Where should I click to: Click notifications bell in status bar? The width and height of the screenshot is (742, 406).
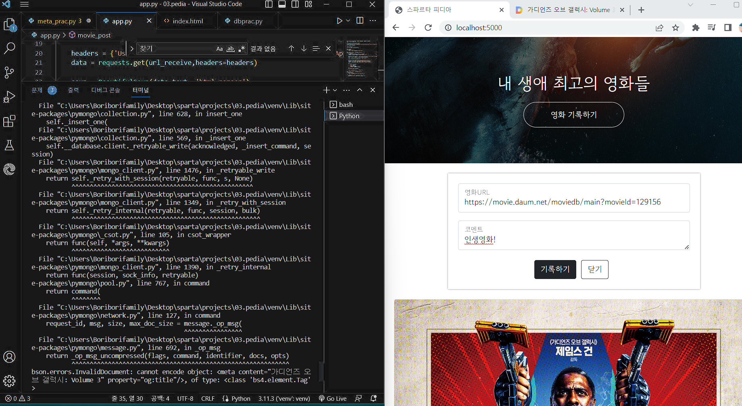(374, 398)
